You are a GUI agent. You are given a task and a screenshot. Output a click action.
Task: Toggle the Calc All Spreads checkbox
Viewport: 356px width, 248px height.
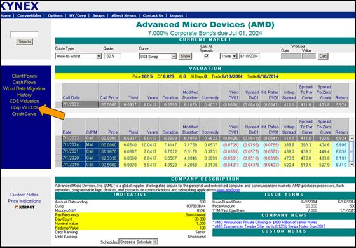click(x=206, y=56)
